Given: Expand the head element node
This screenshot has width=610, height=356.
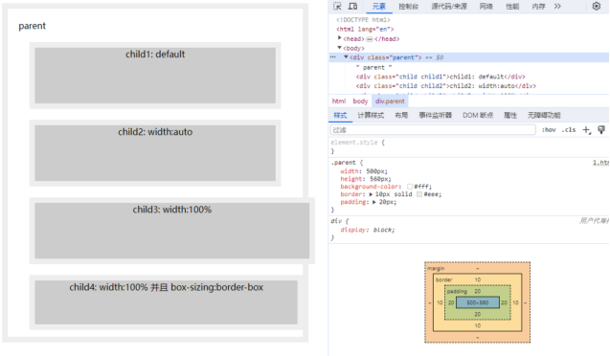Looking at the screenshot, I should (340, 38).
